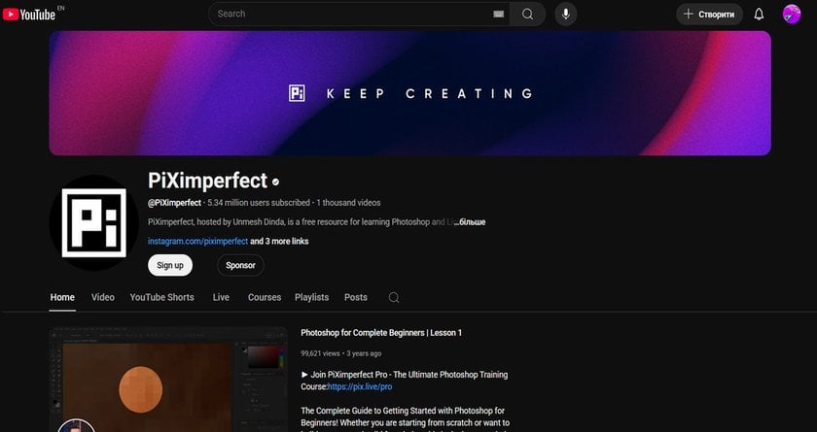Viewport: 817px width, 432px height.
Task: Open the Posts tab
Action: (x=356, y=297)
